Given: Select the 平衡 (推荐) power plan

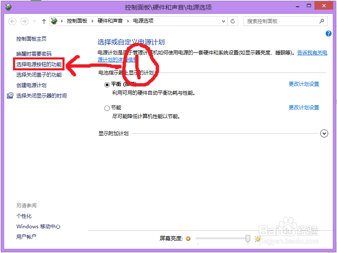Looking at the screenshot, I should 107,84.
